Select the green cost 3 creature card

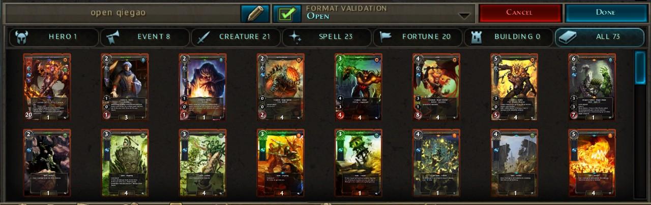click(359, 87)
